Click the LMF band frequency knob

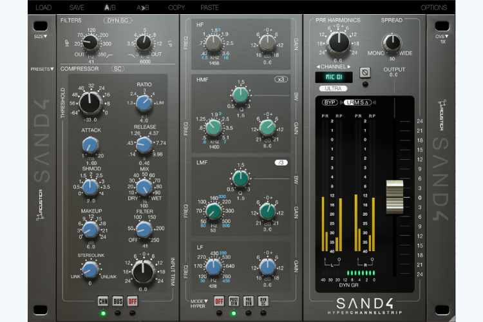coord(214,211)
